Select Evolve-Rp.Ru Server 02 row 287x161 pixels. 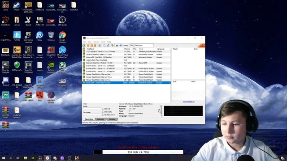coord(126,68)
